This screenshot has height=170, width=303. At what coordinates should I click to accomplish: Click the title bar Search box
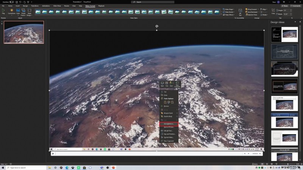(153, 2)
